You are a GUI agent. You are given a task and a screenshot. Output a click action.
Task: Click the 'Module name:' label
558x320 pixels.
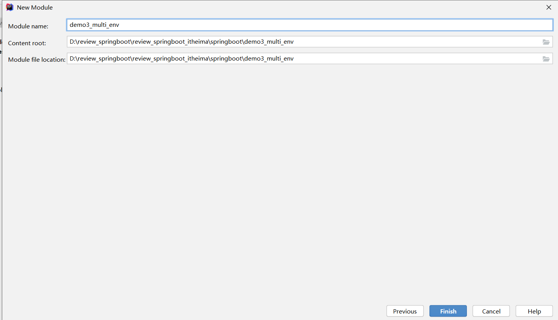tap(28, 26)
